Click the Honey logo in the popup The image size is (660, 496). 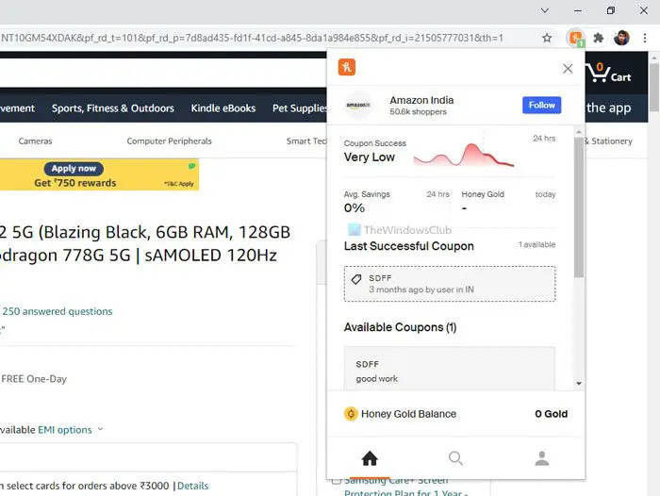[347, 67]
